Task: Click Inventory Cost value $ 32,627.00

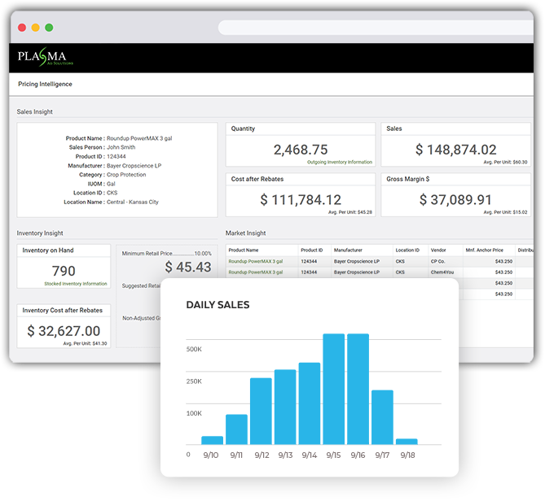Action: click(64, 331)
